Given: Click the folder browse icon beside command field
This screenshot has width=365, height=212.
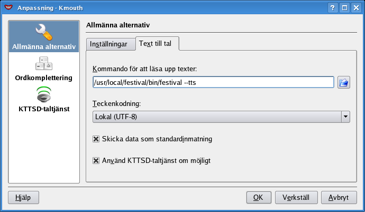Looking at the screenshot, I should pyautogui.click(x=344, y=82).
